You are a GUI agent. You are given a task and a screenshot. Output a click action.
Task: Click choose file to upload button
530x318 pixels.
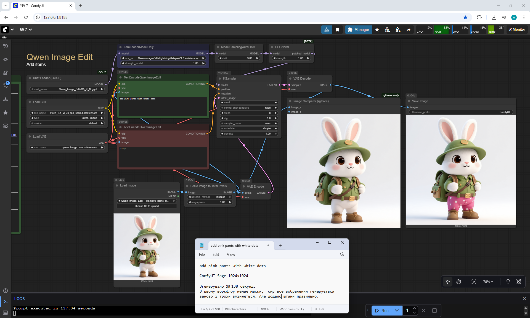(x=147, y=206)
